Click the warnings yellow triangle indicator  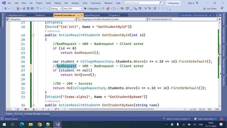(x=35, y=109)
